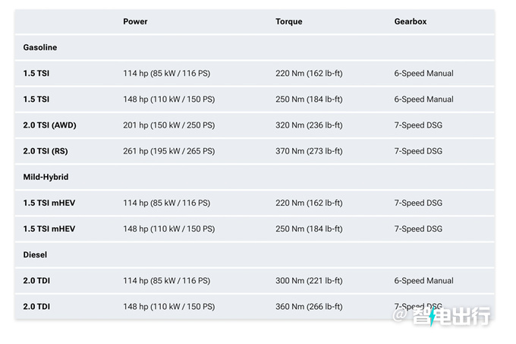
Task: Click 261 hp (195 kW / 265 PS) cell
Action: pos(168,151)
